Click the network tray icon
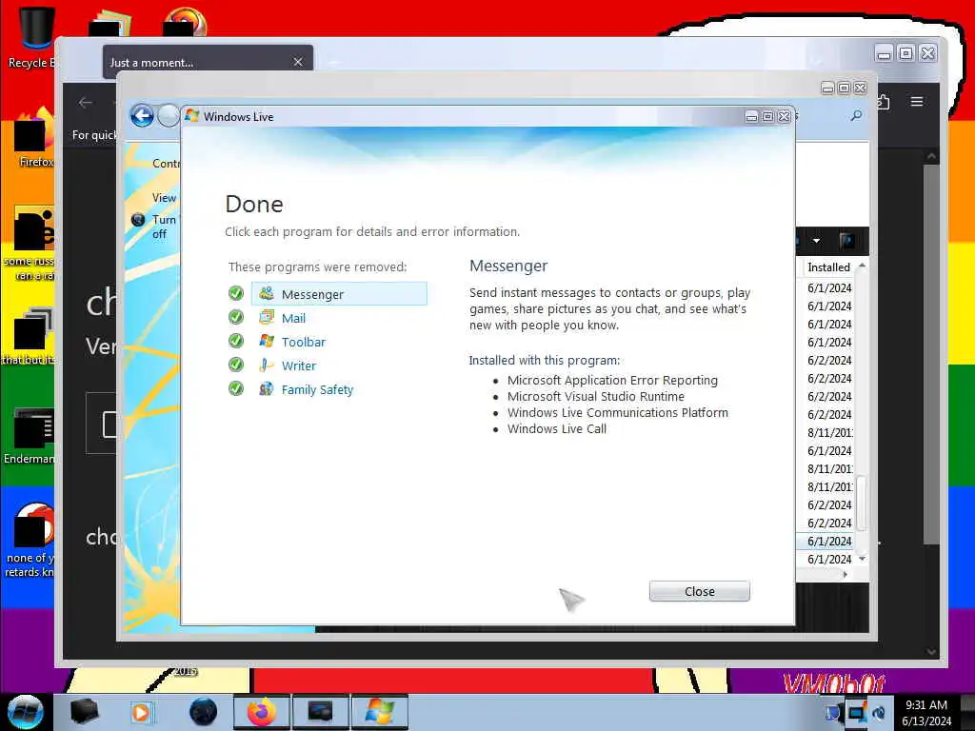Screen dimensions: 975x731 pos(856,712)
